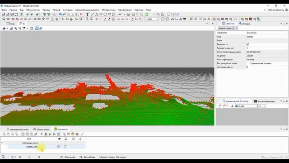
Task: Click the СК: Локальная status bar entry
Action: tap(68, 157)
